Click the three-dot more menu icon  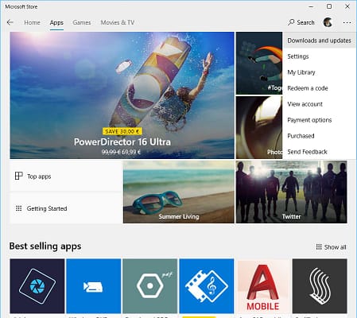347,22
